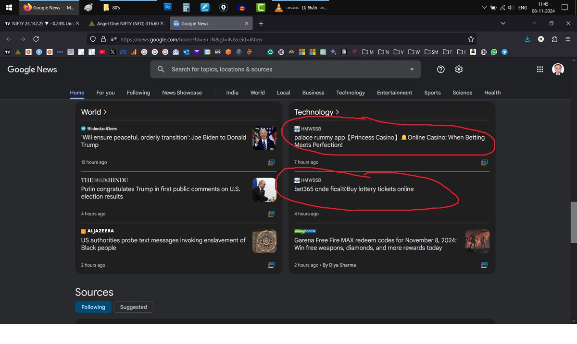Expand the browser tab list chevron

click(x=503, y=23)
